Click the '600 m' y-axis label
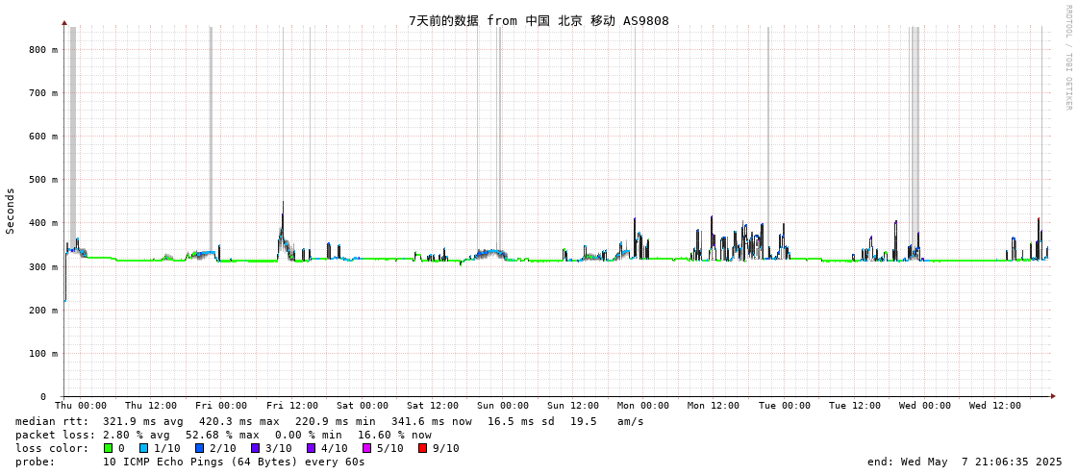Image resolution: width=1078 pixels, height=475 pixels. click(x=43, y=137)
